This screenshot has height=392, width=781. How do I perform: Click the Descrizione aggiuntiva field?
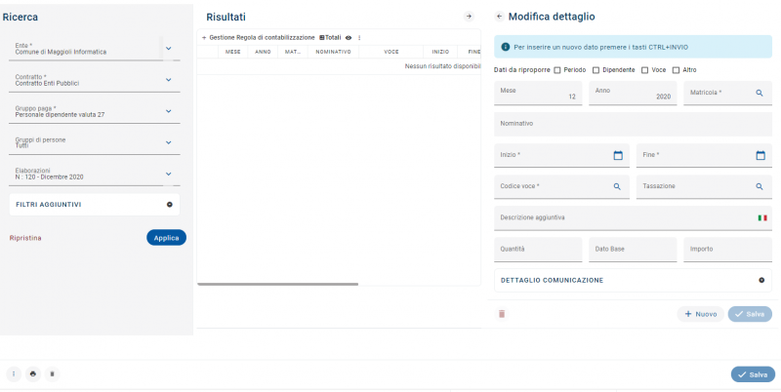pyautogui.click(x=633, y=218)
